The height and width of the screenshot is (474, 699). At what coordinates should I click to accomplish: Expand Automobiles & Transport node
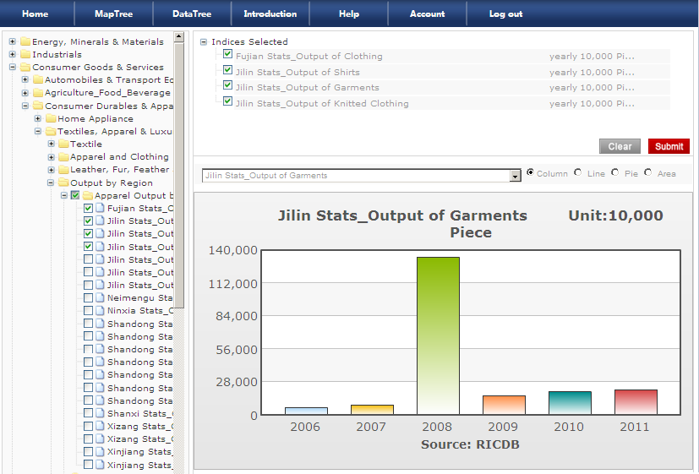25,79
